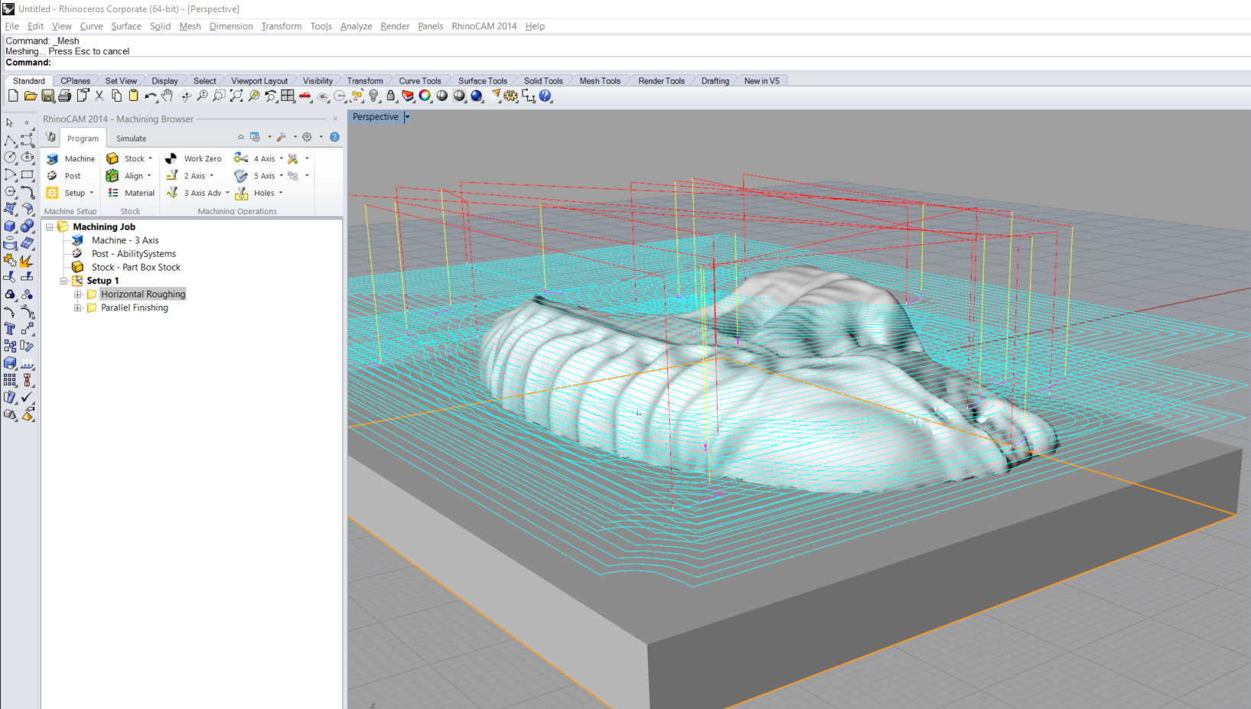
Task: Switch to the Mesh Tools toolbar tab
Action: (600, 80)
